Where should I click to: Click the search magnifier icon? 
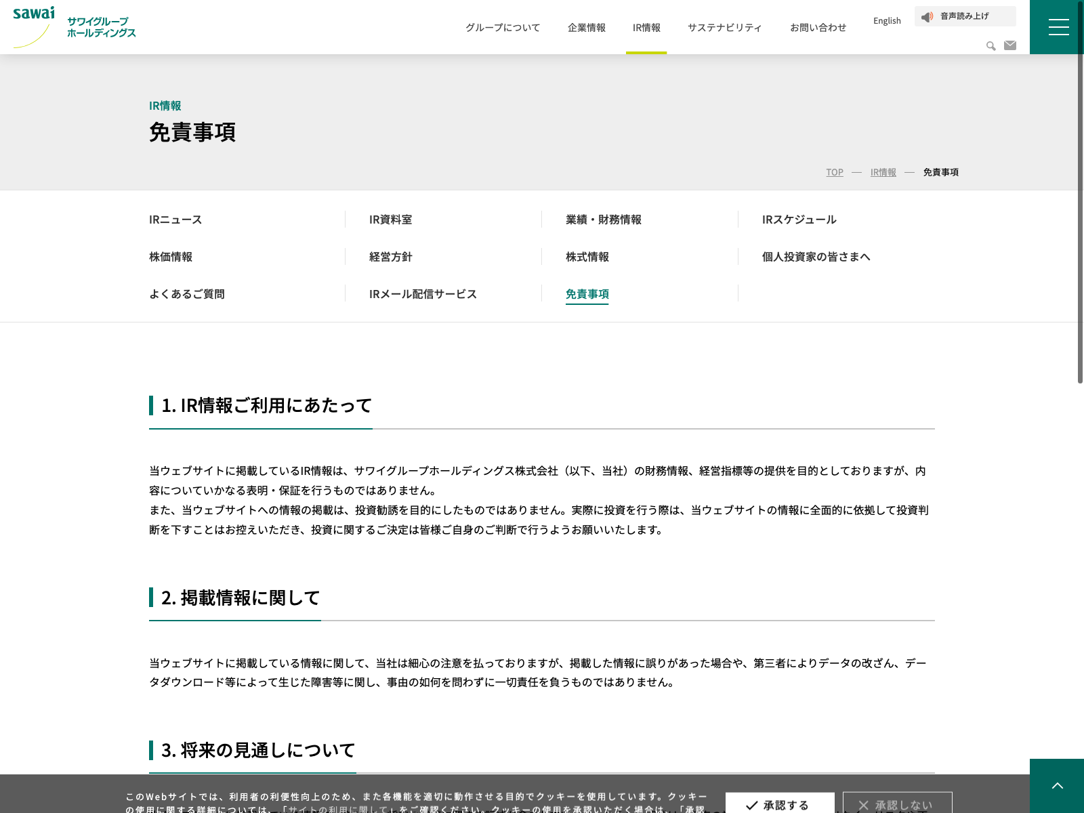tap(991, 46)
